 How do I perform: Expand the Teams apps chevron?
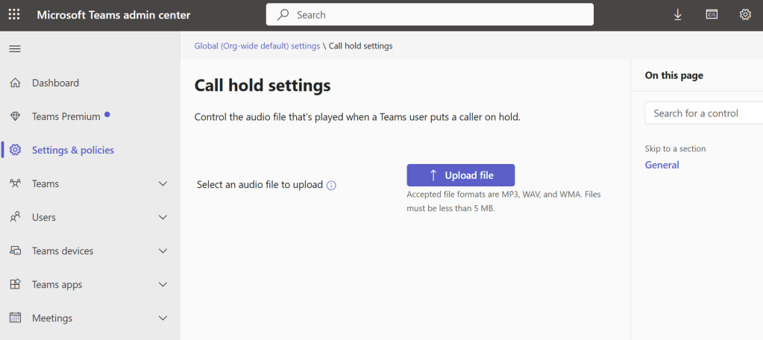163,285
